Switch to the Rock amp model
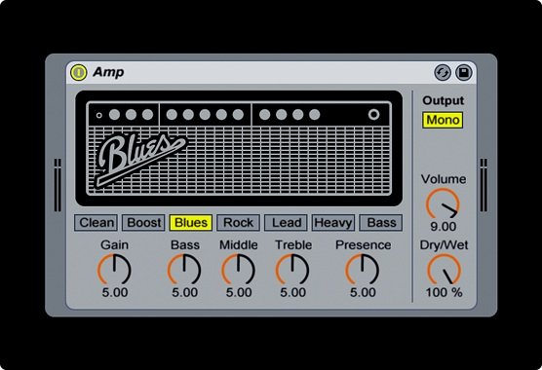542x370 pixels. click(x=238, y=223)
